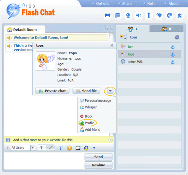The width and height of the screenshot is (188, 175).
Task: Choose Add friend from the menu
Action: pos(90,130)
